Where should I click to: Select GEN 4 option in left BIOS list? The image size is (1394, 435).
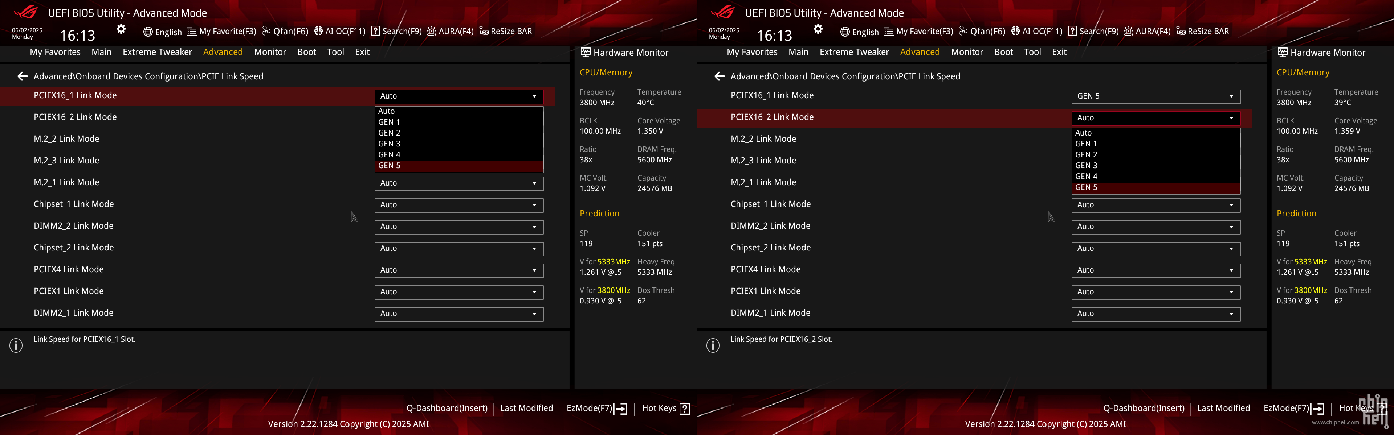click(459, 154)
